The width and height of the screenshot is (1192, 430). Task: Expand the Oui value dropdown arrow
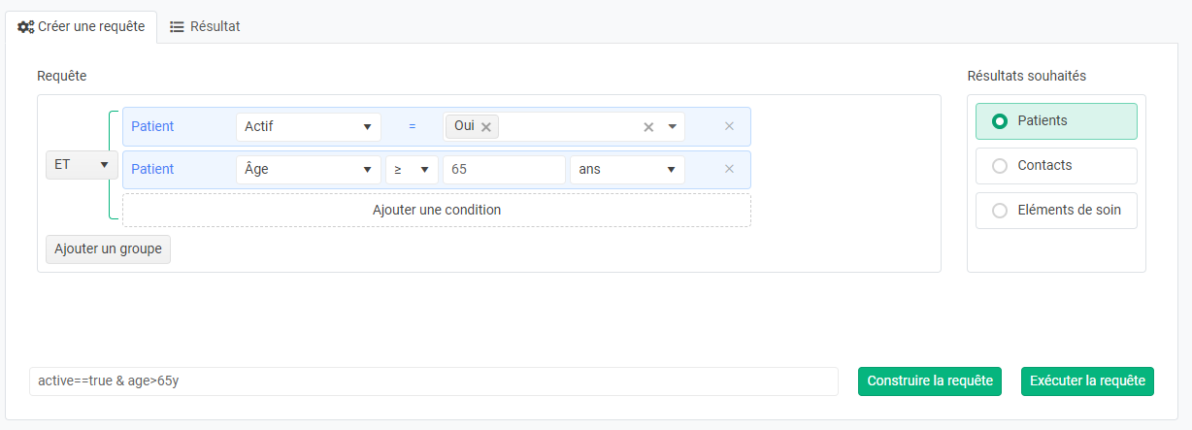672,127
